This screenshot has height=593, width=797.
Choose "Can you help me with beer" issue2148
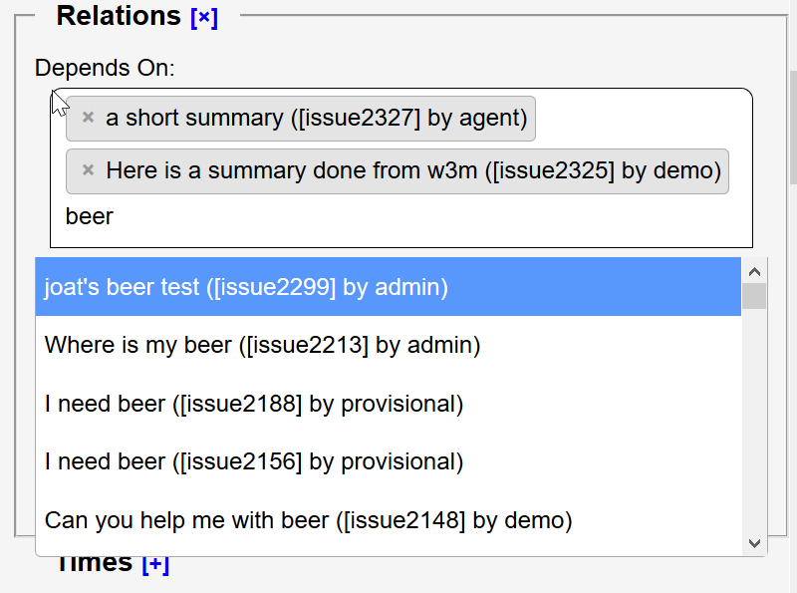click(309, 520)
